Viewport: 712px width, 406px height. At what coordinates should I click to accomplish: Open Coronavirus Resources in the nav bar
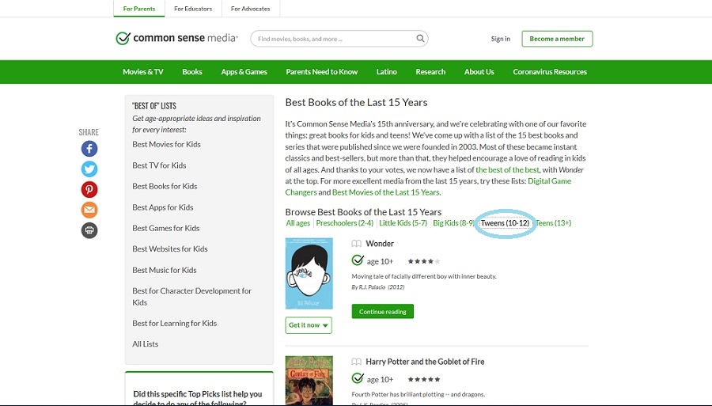click(550, 72)
